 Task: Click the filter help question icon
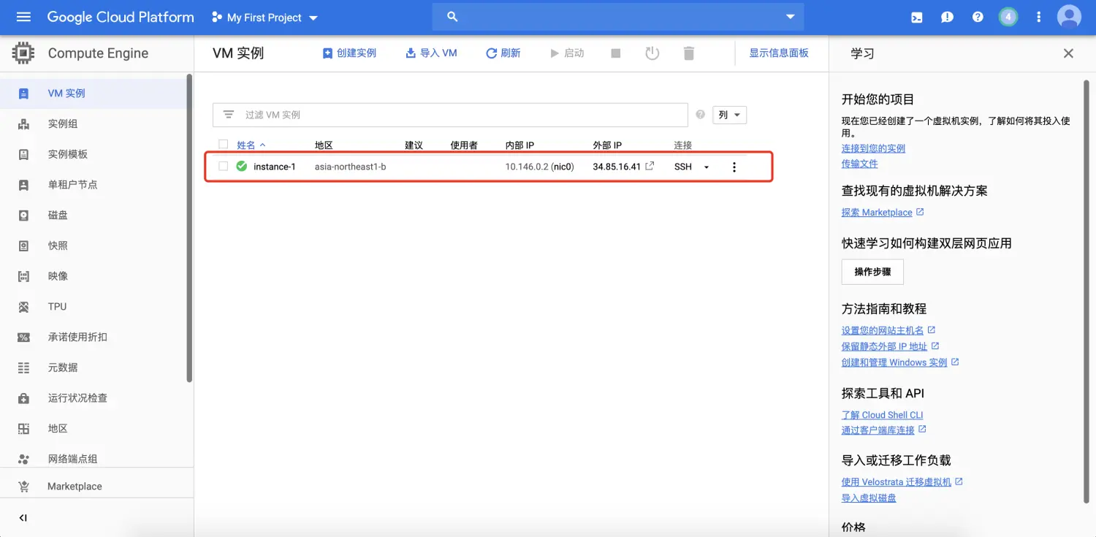coord(700,115)
